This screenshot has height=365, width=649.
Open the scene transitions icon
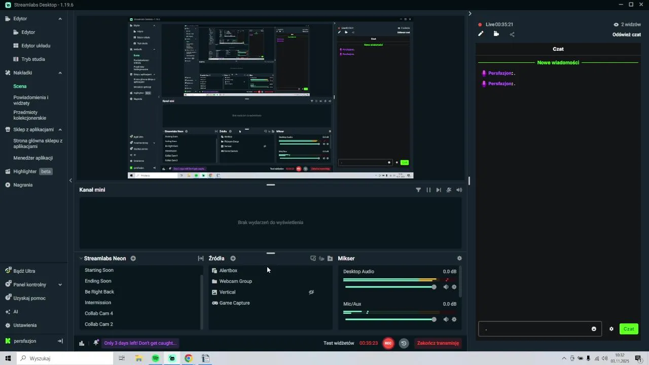click(x=201, y=259)
